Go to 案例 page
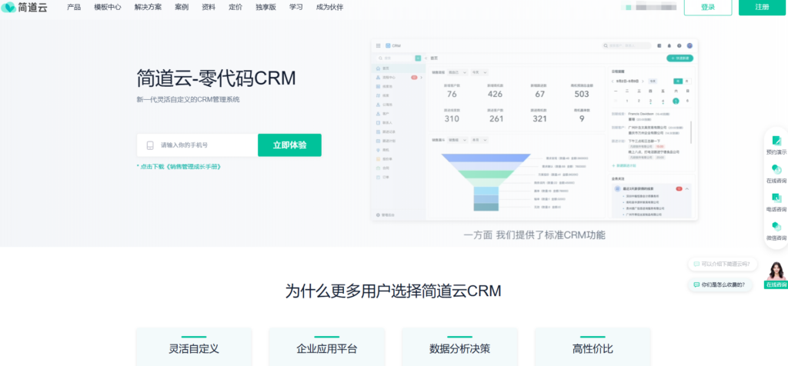Image resolution: width=788 pixels, height=366 pixels. click(182, 7)
